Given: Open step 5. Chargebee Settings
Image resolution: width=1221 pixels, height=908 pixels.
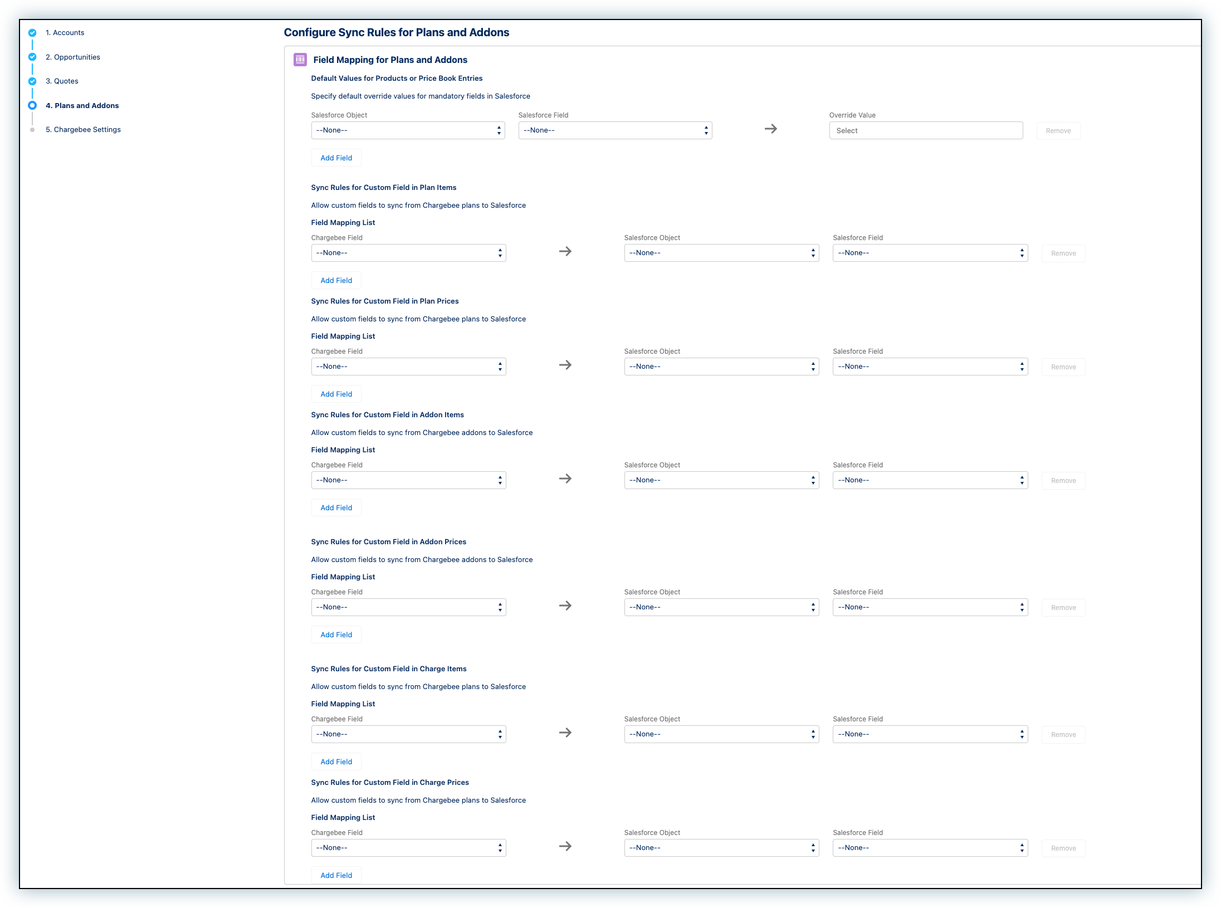Looking at the screenshot, I should 83,130.
